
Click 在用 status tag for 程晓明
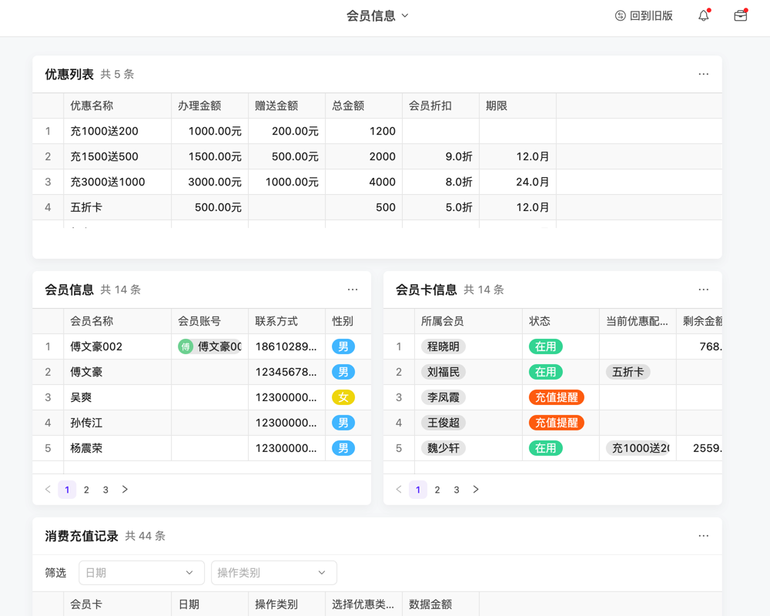(545, 346)
